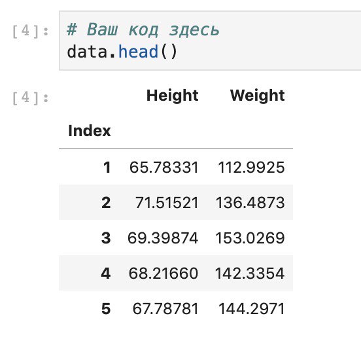
Task: Click the Weight value 144.2971
Action: [252, 309]
